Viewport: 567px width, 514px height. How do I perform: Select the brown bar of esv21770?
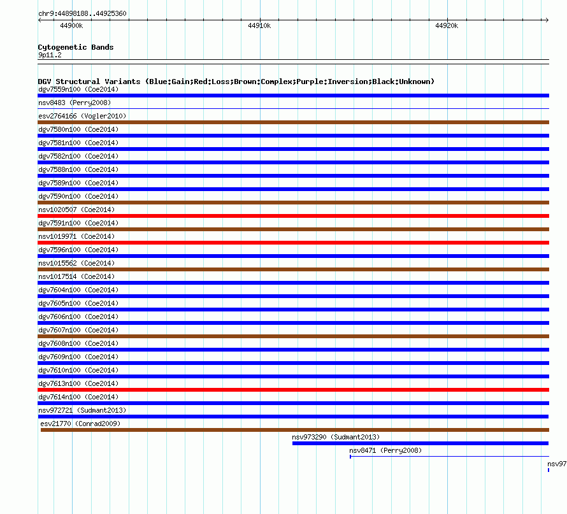tap(295, 430)
